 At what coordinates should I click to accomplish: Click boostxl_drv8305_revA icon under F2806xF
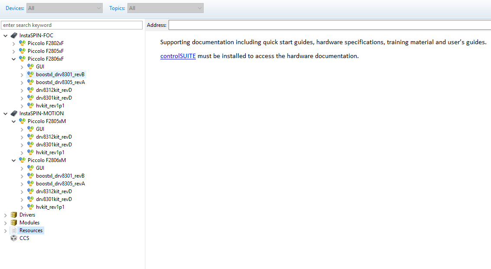[30, 82]
